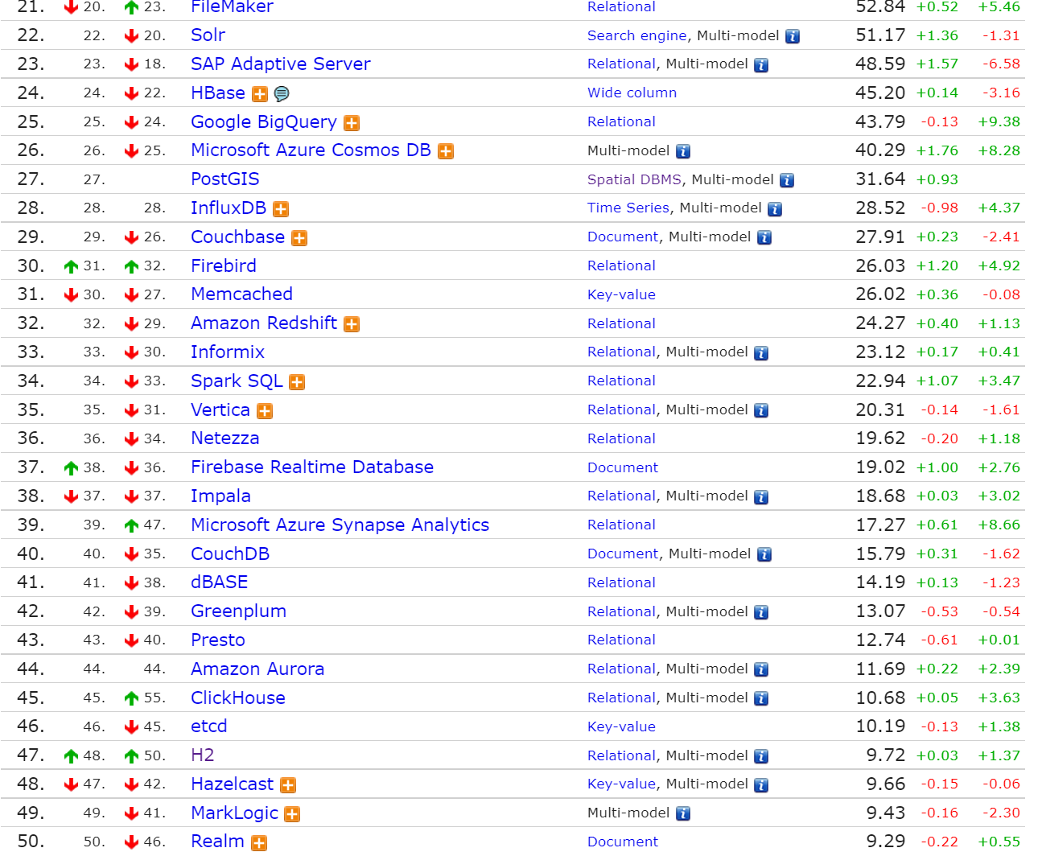Visit the Amazon Redshift link
This screenshot has height=852, width=1042.
click(x=264, y=323)
